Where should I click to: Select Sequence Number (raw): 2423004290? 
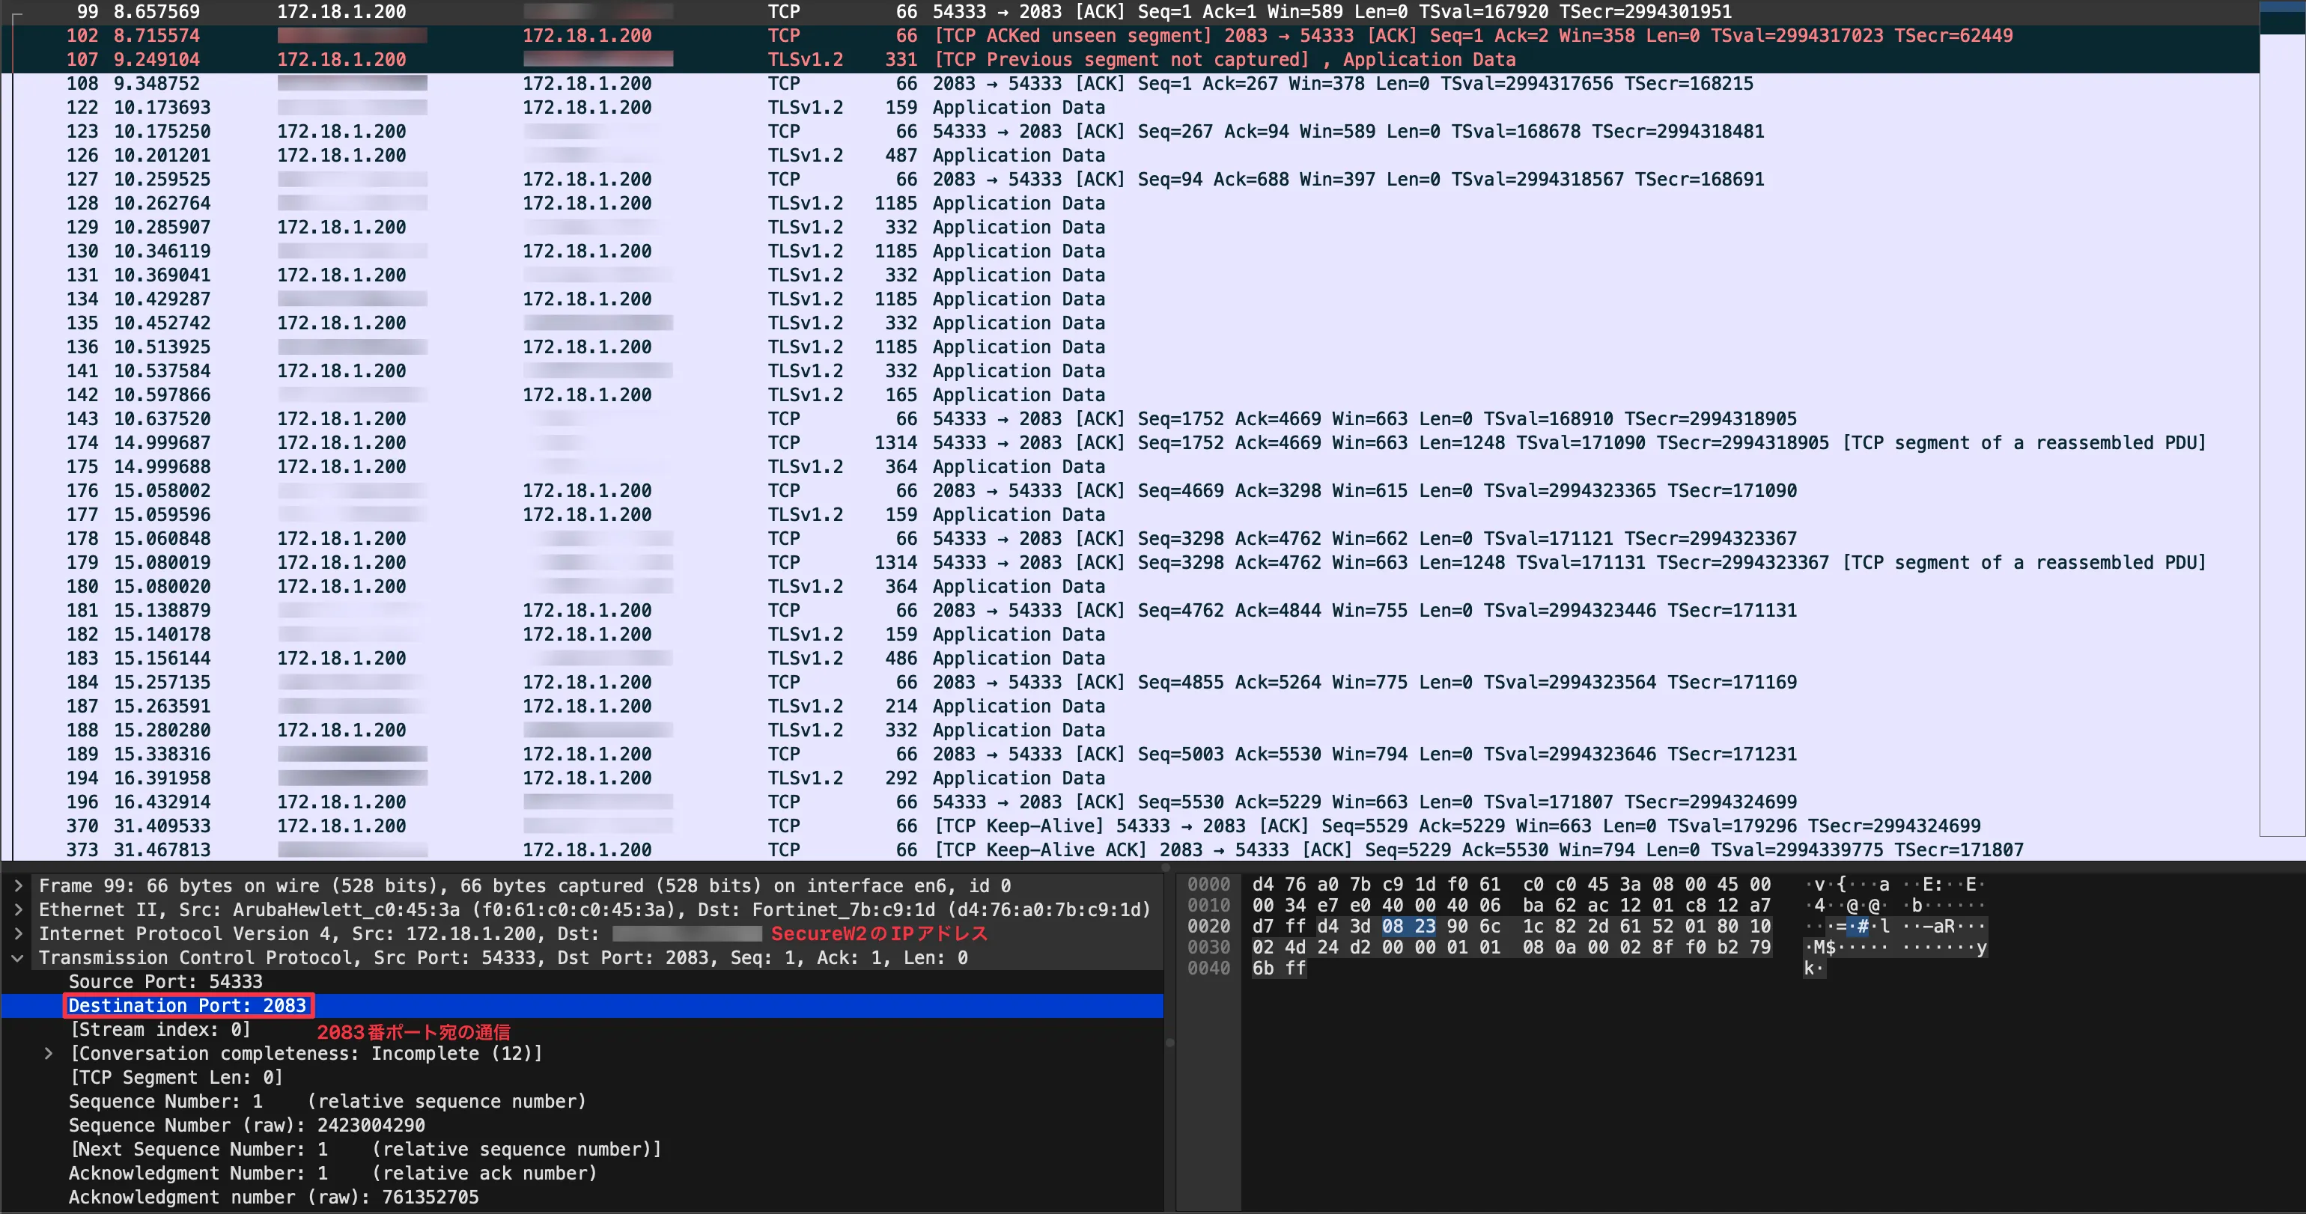(582, 1126)
